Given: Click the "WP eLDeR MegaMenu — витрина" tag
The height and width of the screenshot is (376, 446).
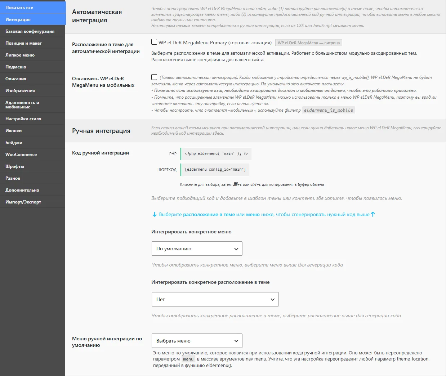Looking at the screenshot, I should click(308, 43).
